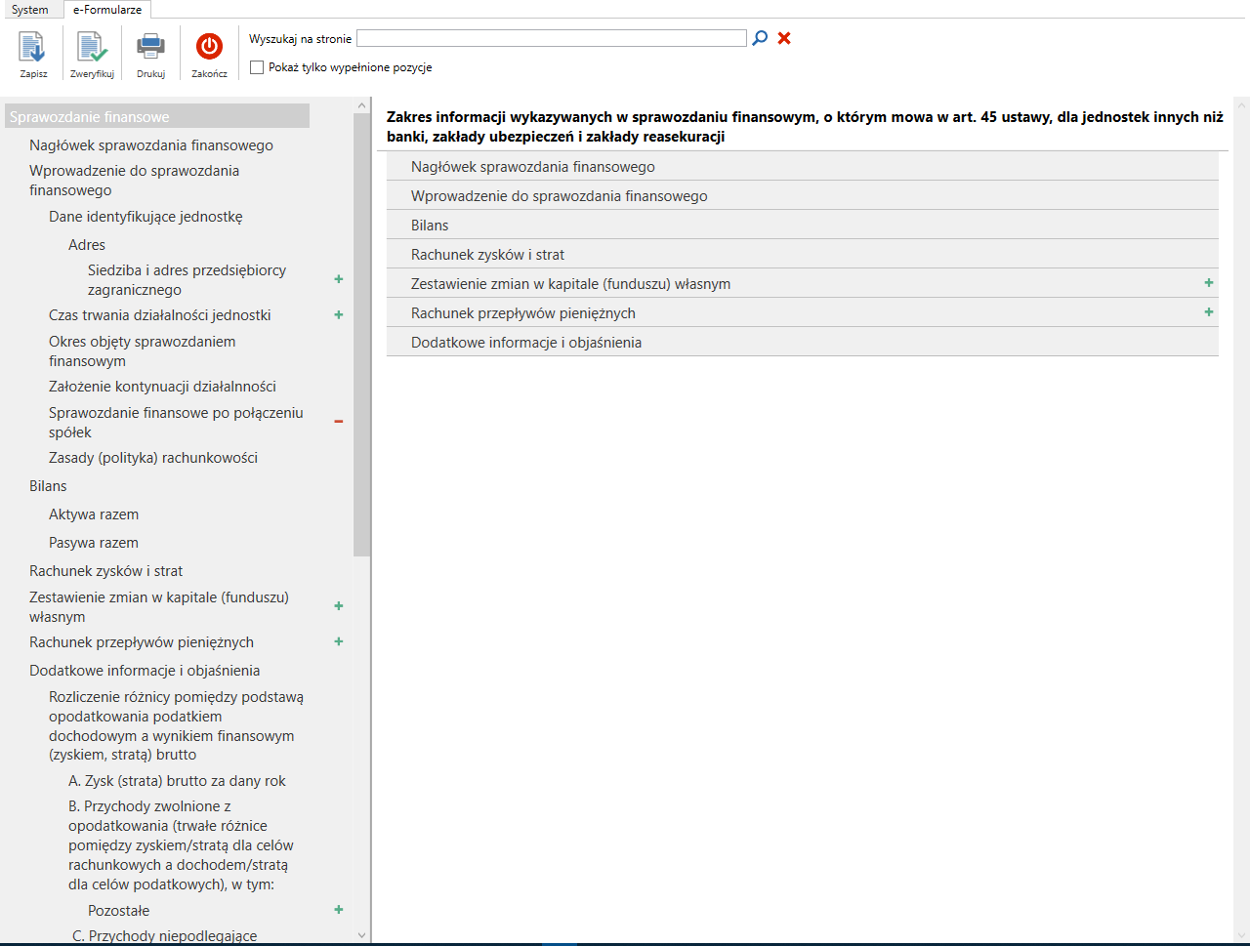1250x946 pixels.
Task: Open Rachunek zysków i strat in main panel
Action: (803, 254)
